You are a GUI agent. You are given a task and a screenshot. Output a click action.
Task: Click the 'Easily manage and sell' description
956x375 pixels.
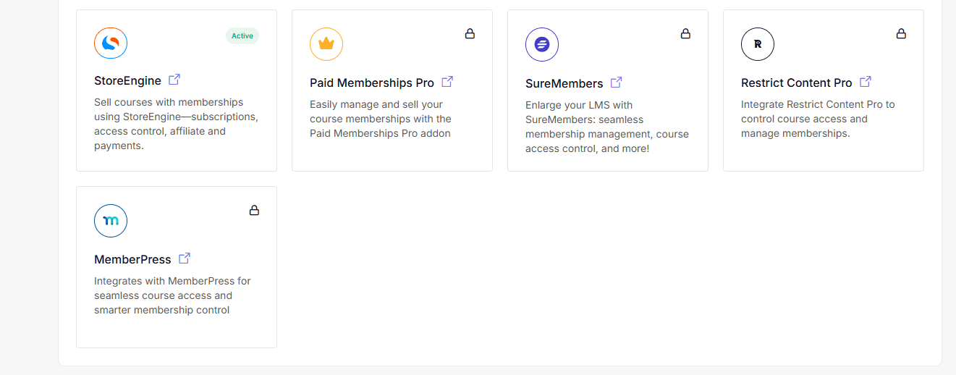[381, 119]
